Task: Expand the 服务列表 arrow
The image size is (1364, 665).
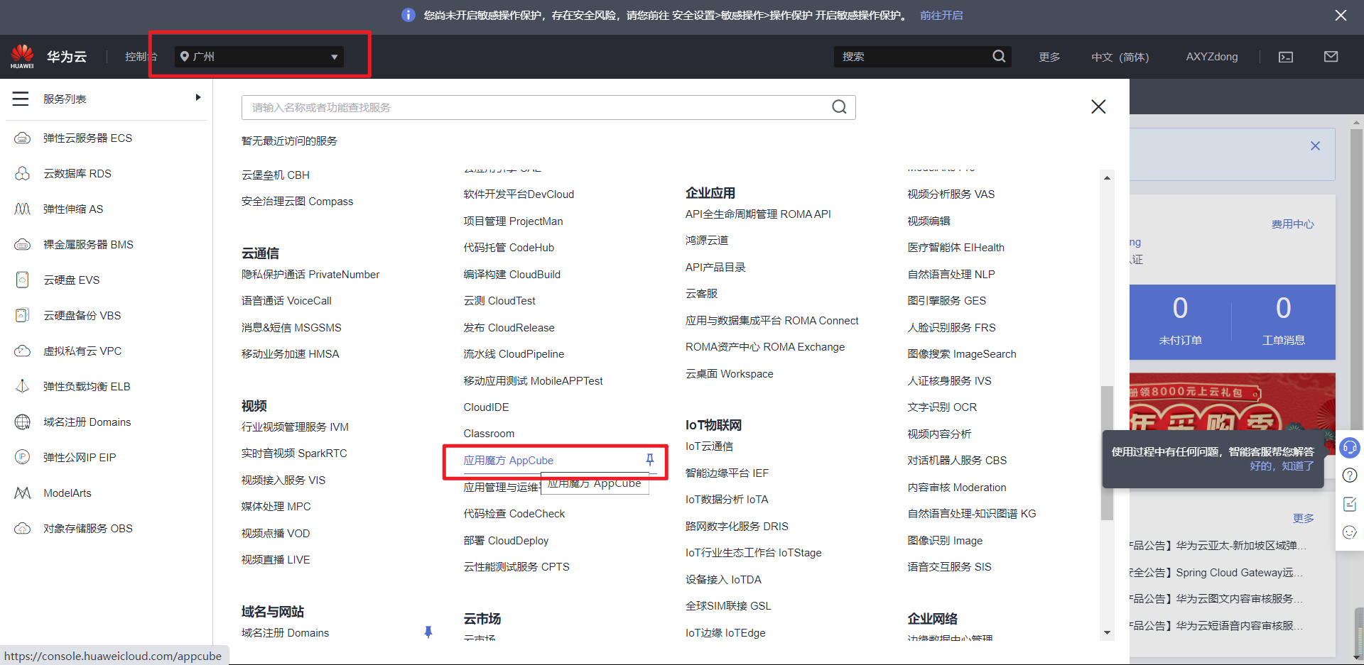Action: 198,98
